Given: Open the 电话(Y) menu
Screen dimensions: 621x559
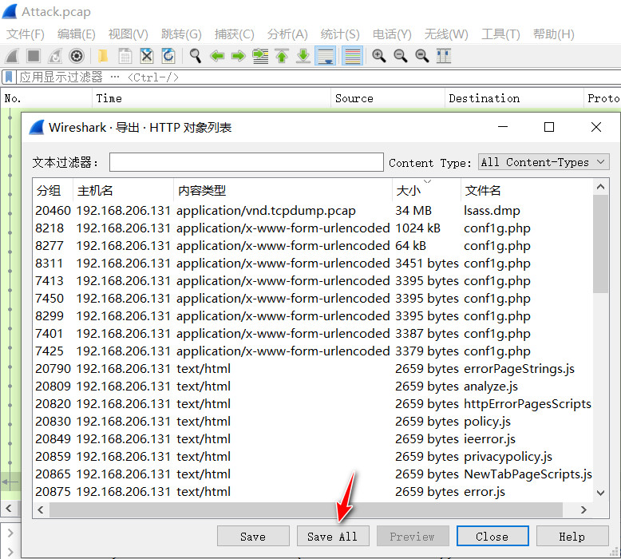Looking at the screenshot, I should pyautogui.click(x=392, y=34).
